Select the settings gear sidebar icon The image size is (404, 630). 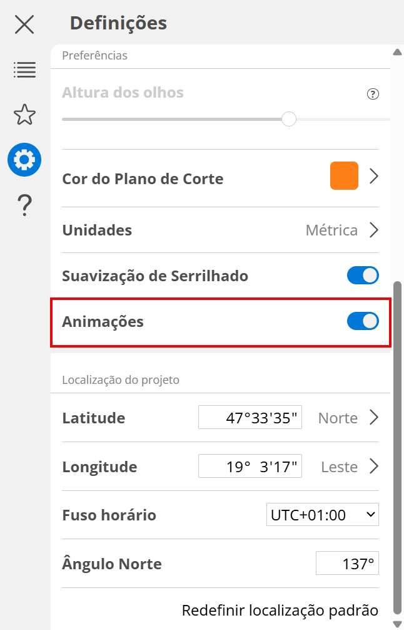click(x=24, y=160)
